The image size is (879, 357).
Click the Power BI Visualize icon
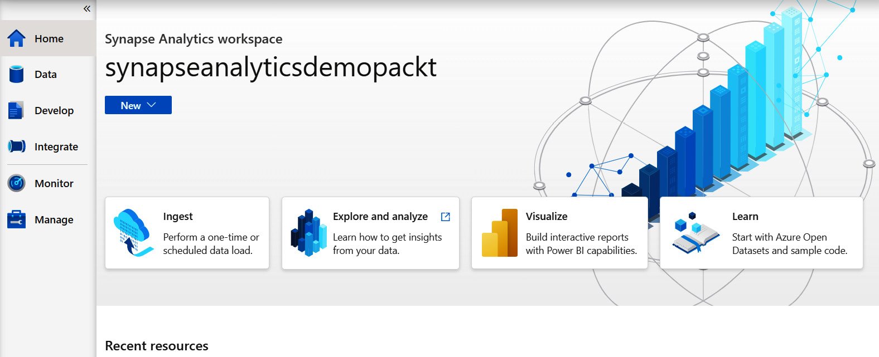point(500,233)
